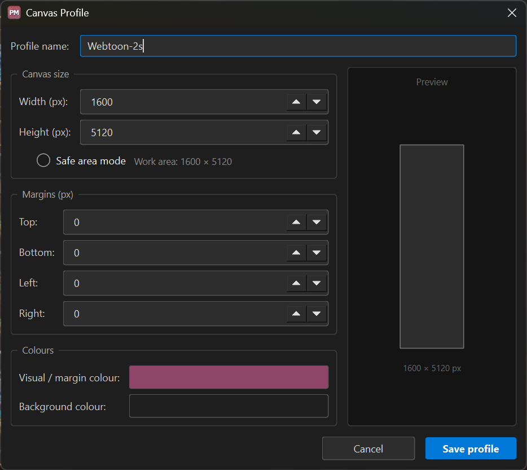Increase Width with the up arrow

coord(296,102)
